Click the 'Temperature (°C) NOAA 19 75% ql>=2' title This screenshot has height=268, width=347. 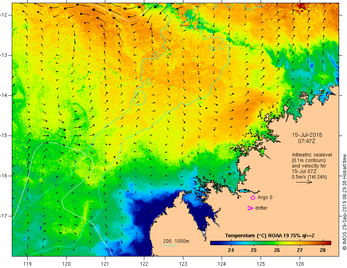pyautogui.click(x=270, y=236)
